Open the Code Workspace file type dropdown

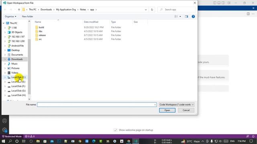coord(177,105)
